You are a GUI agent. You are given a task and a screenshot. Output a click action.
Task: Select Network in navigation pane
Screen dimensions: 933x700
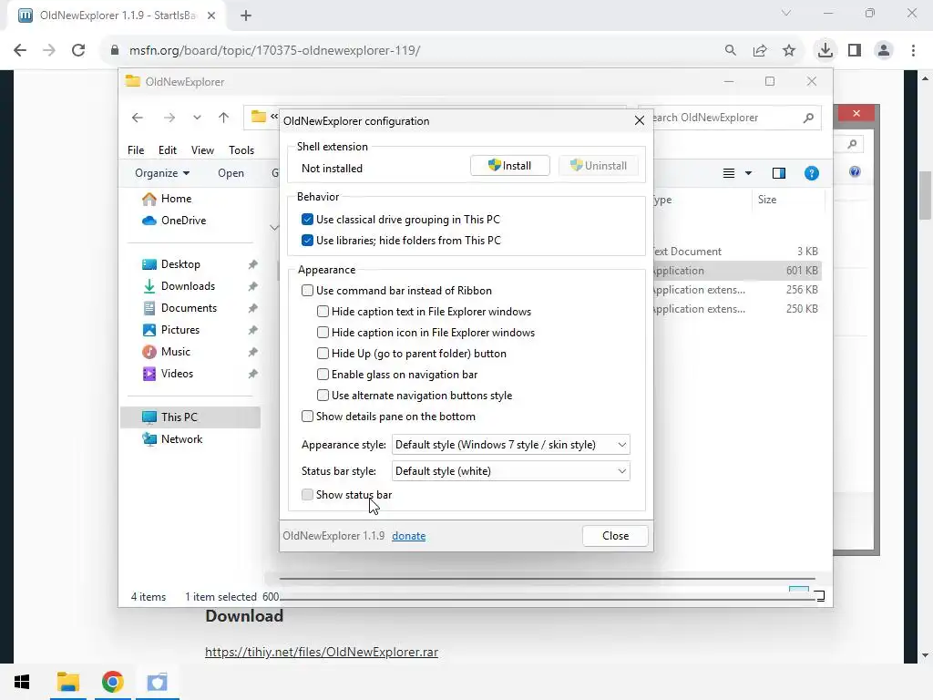(x=181, y=439)
